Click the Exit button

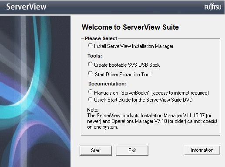coord(132,150)
